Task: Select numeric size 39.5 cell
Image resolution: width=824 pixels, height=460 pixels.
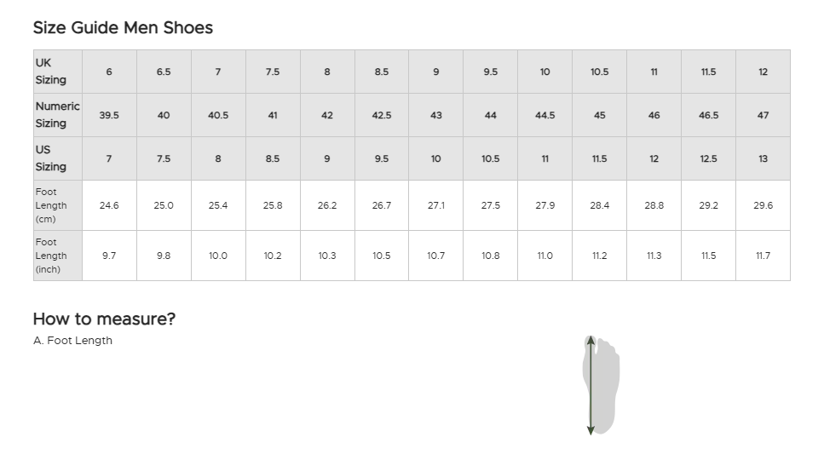Action: pos(109,115)
